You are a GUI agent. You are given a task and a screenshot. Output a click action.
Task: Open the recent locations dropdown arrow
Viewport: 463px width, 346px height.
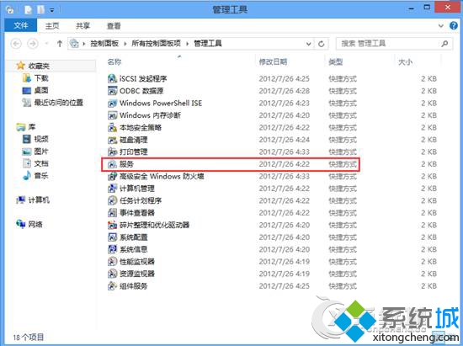[46, 44]
